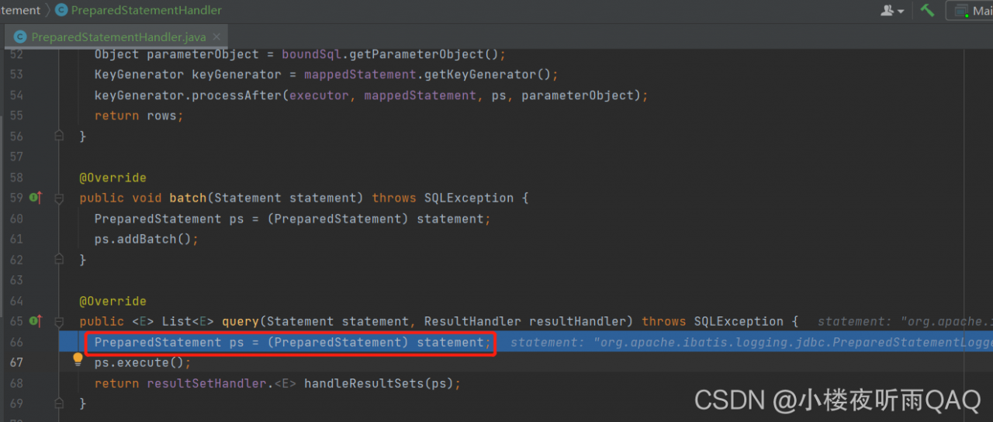Viewport: 993px width, 422px height.
Task: Collapse the batch method at line 59
Action: point(59,199)
